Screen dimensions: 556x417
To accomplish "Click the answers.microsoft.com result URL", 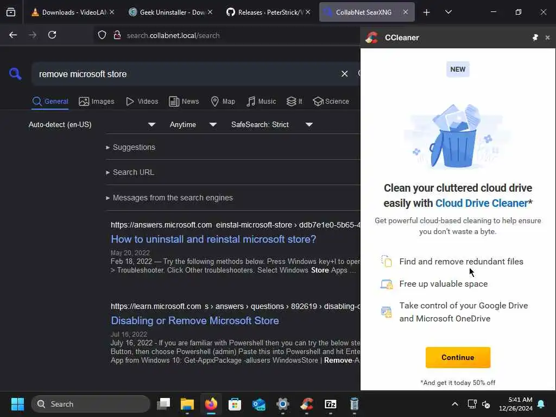I will pos(235,225).
